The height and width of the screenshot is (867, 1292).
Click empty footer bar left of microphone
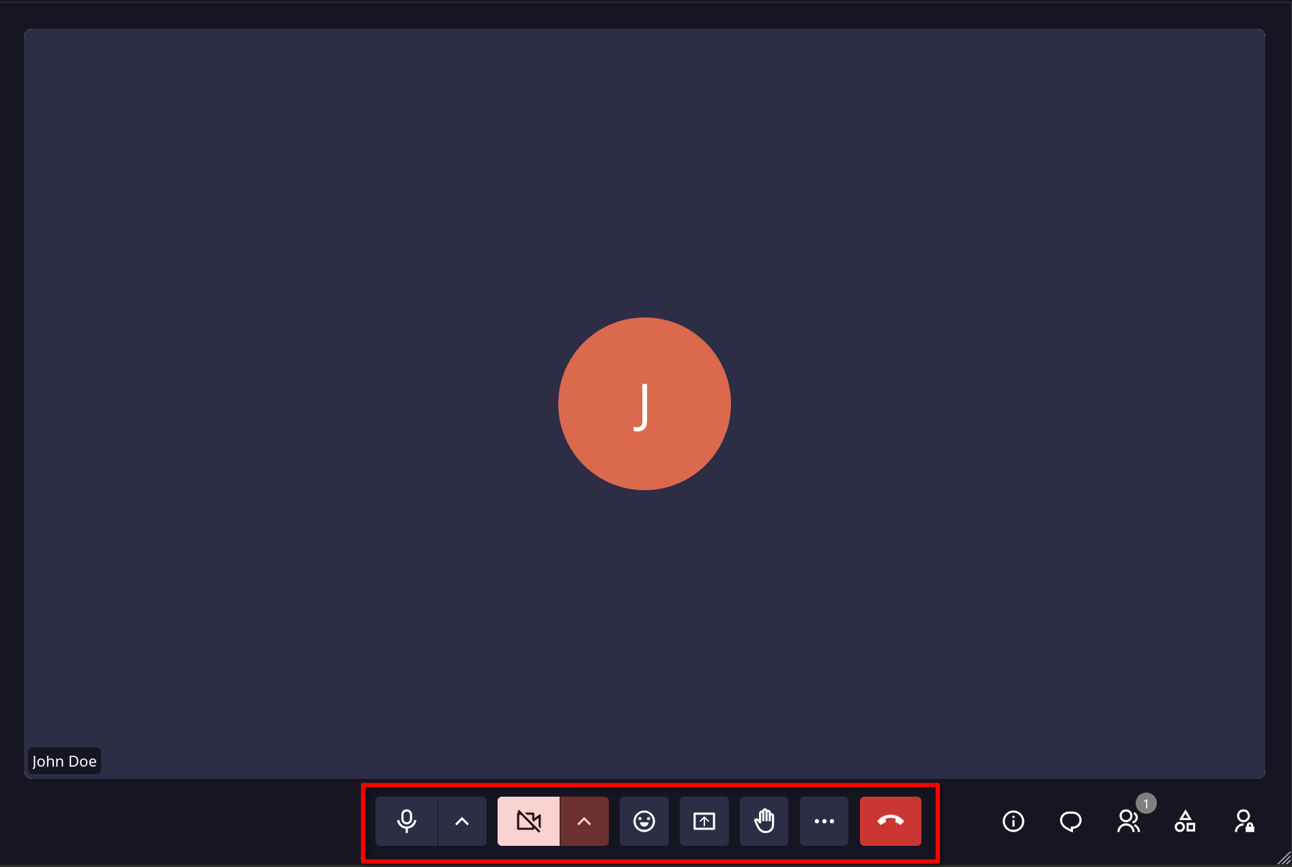(184, 822)
